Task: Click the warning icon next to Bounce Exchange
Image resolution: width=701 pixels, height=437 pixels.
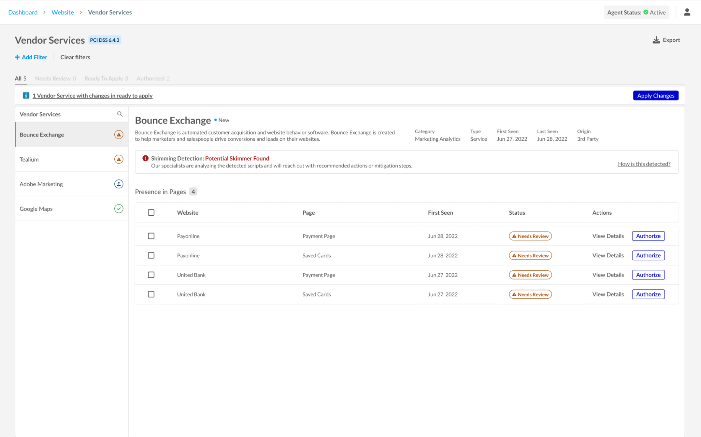Action: pos(119,134)
